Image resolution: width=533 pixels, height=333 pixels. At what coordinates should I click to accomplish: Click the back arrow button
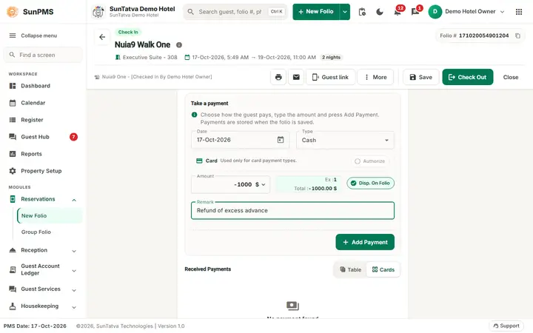pos(102,37)
